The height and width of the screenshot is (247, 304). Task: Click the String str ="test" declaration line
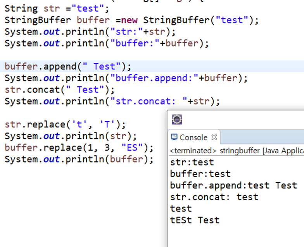coord(57,9)
